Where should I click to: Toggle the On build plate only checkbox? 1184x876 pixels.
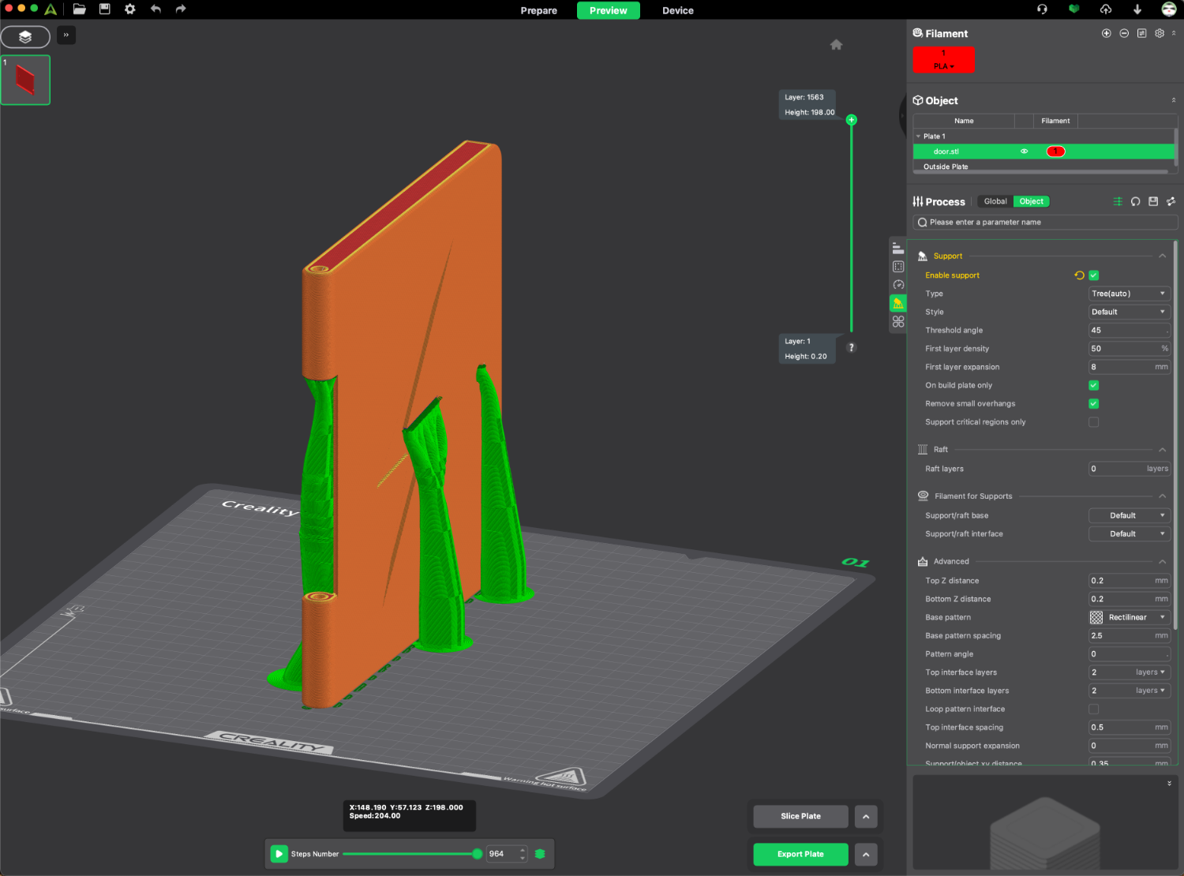pyautogui.click(x=1094, y=385)
